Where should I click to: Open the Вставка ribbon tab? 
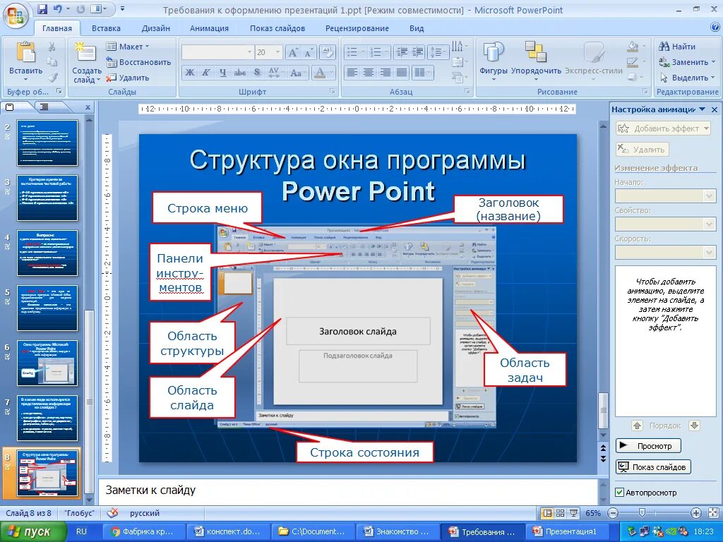click(106, 28)
